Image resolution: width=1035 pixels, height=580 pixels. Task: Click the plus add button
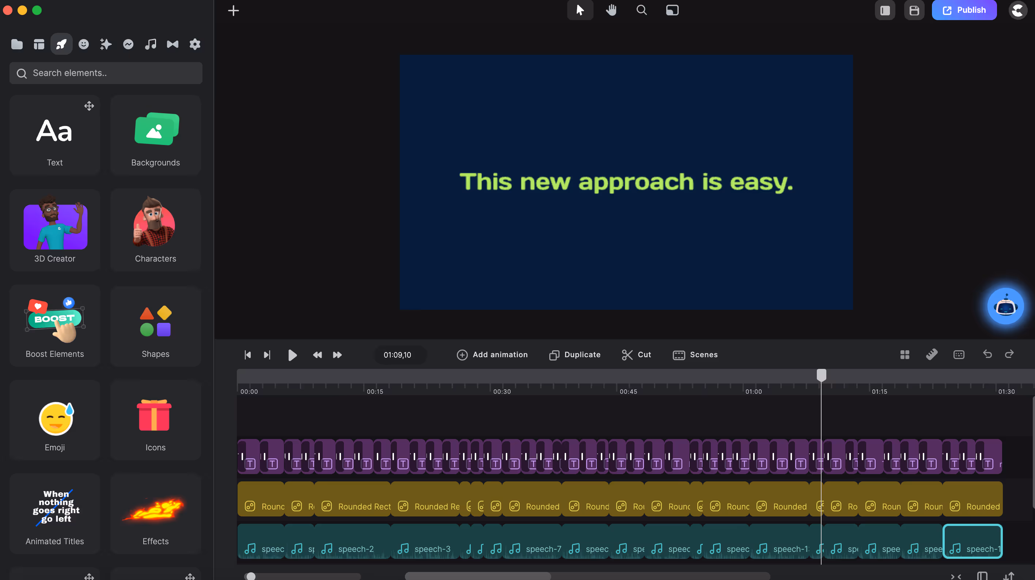click(234, 11)
